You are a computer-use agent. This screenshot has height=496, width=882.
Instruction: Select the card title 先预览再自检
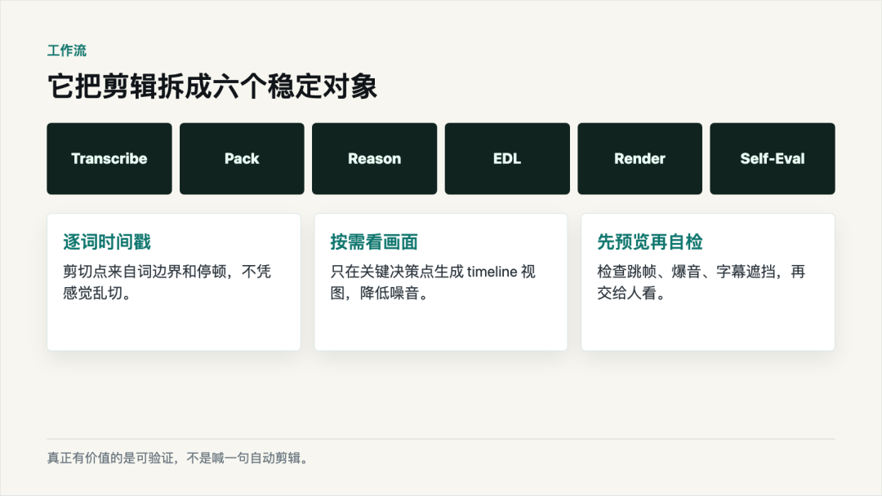[650, 242]
